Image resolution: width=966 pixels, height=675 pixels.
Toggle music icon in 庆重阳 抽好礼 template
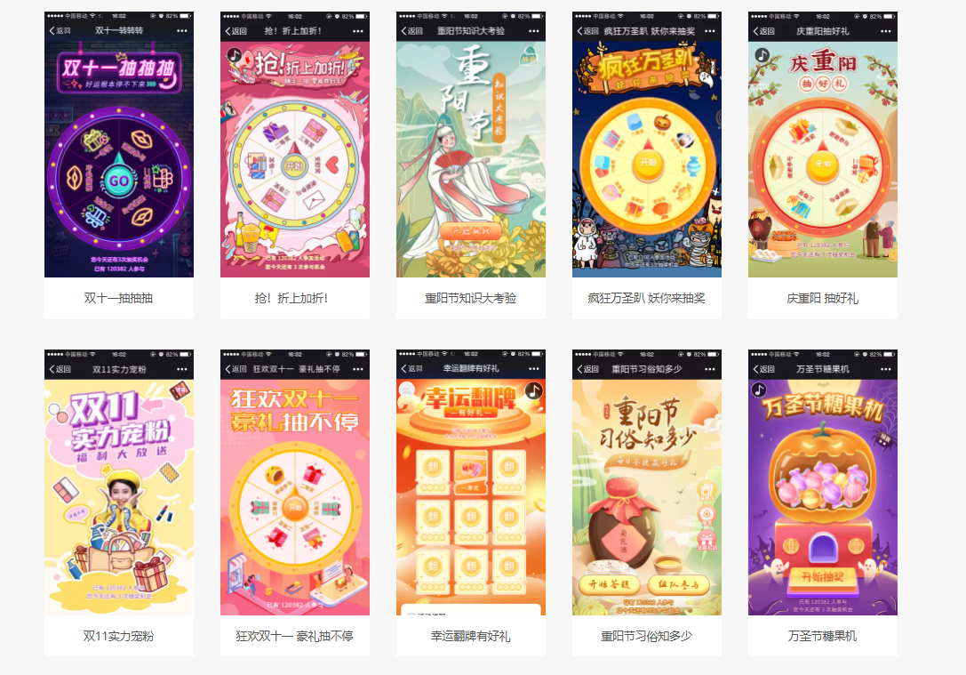click(x=762, y=55)
